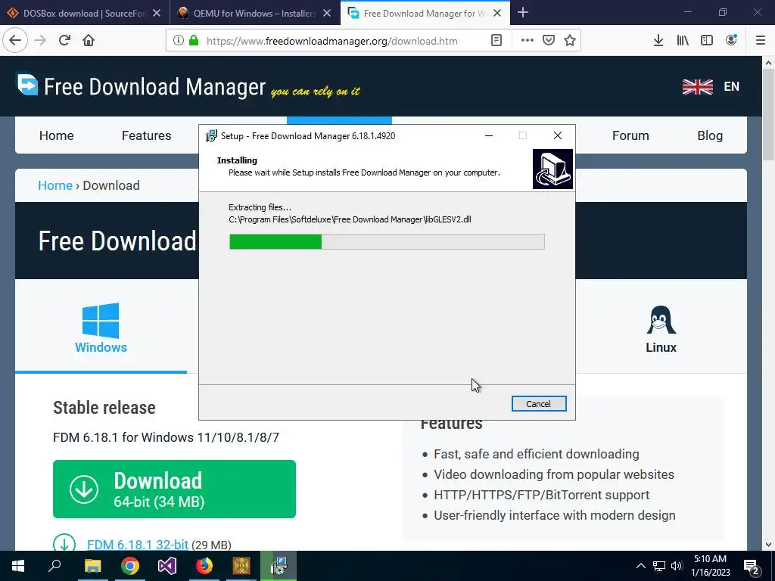Click the volume tray icon
The width and height of the screenshot is (775, 581).
(677, 566)
